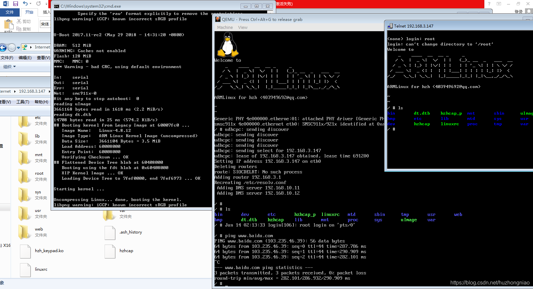Select the etc folder icon
Viewport: 533px width, 289px height.
24,121
